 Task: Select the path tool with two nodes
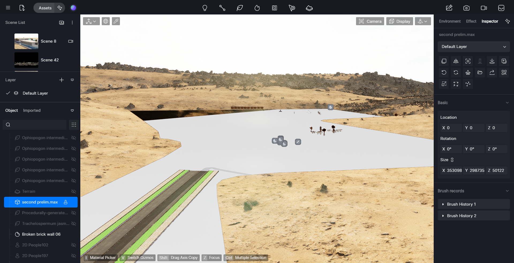(222, 8)
